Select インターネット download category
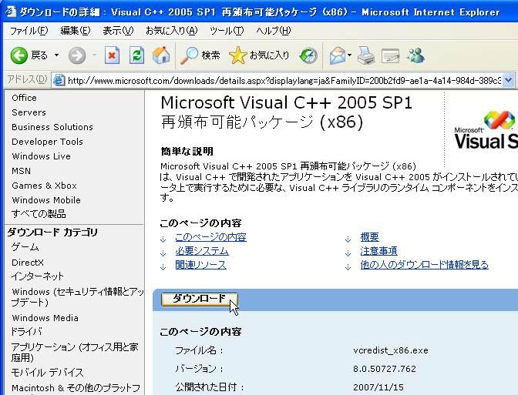518x395 pixels. (37, 276)
